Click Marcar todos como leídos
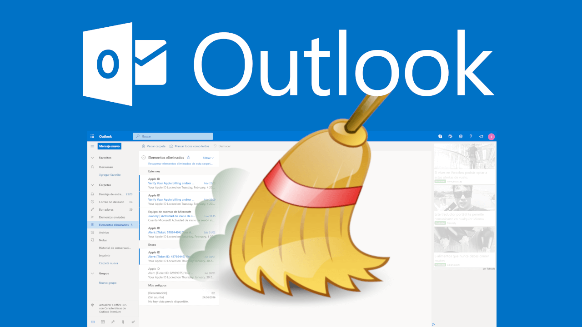 pos(192,146)
